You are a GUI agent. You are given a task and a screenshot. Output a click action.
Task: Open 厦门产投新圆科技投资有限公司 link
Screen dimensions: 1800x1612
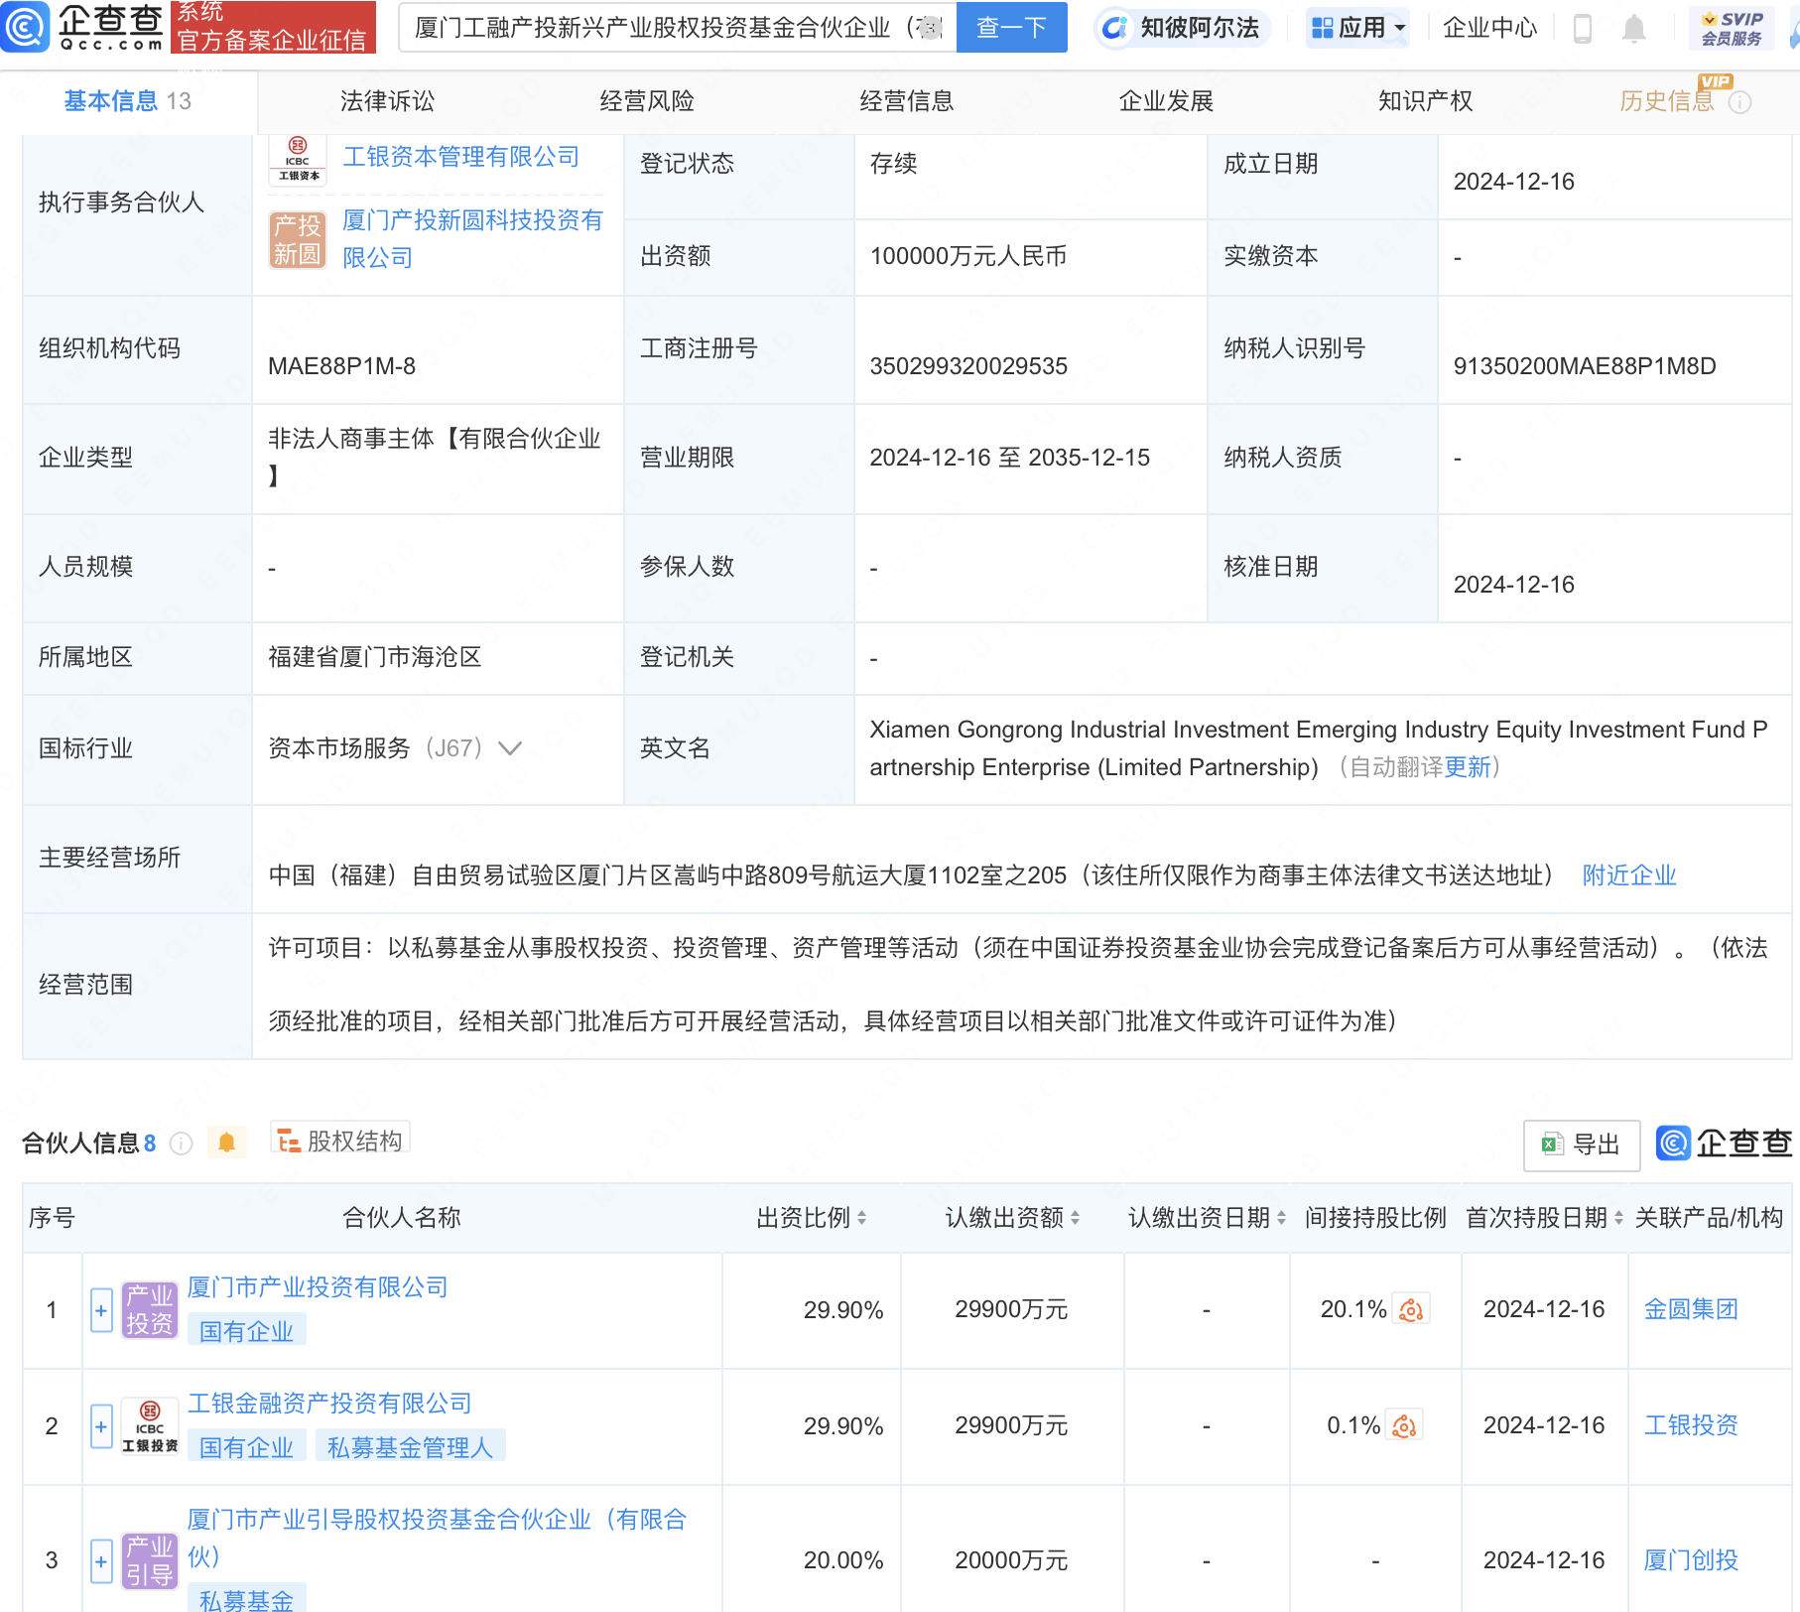(x=472, y=238)
